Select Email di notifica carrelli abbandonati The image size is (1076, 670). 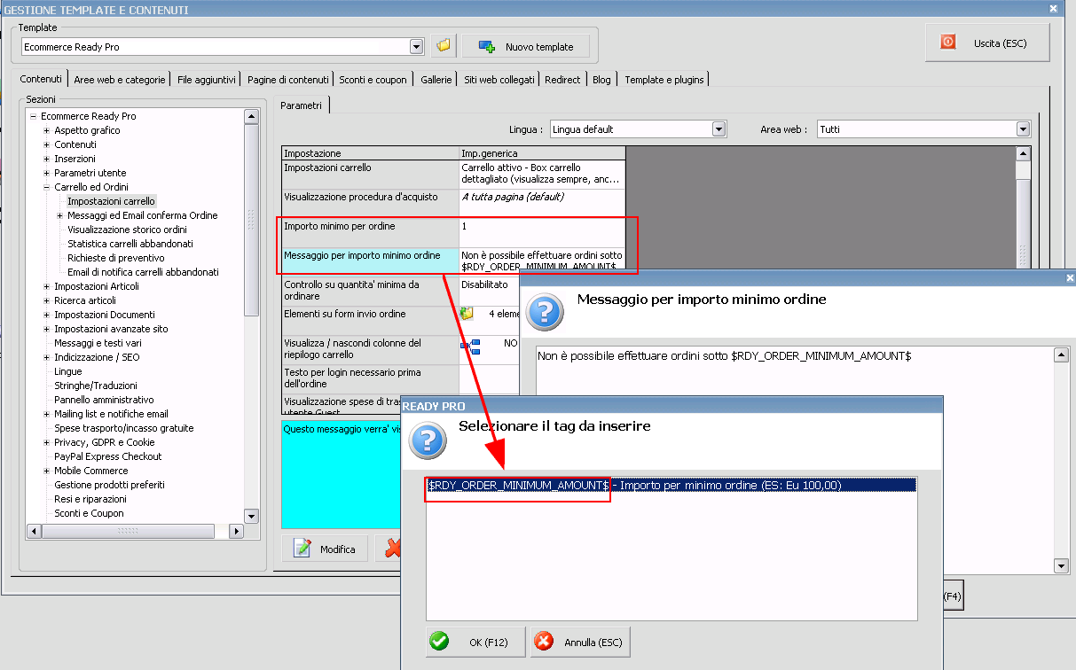(x=143, y=272)
